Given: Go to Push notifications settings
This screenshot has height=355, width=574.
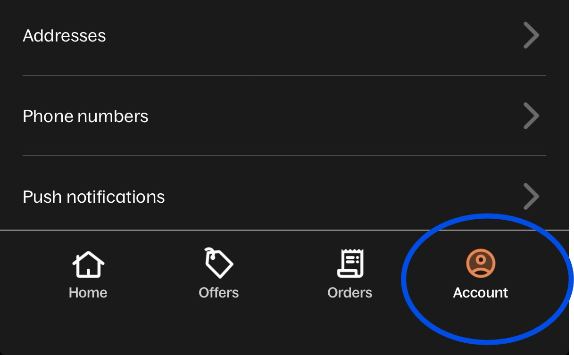Looking at the screenshot, I should point(284,193).
